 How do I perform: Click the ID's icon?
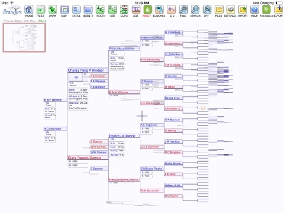coord(171,9)
